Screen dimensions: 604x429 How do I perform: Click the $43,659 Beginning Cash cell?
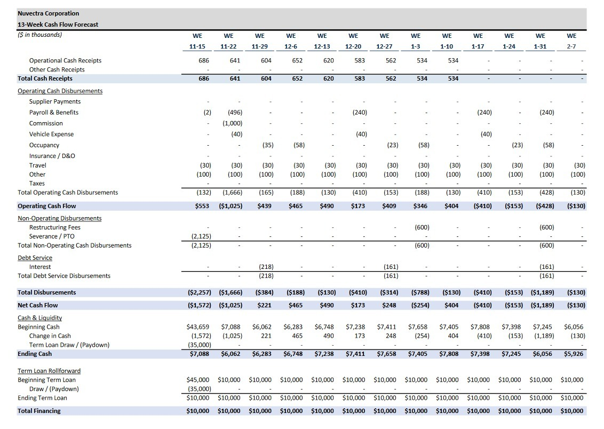pos(198,327)
